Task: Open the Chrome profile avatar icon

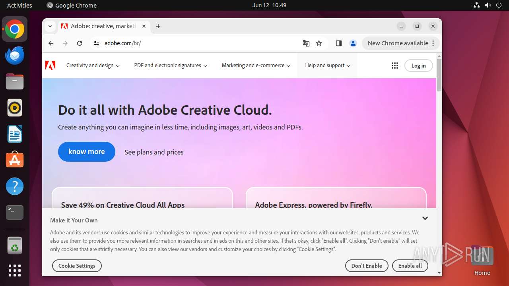Action: (x=353, y=43)
